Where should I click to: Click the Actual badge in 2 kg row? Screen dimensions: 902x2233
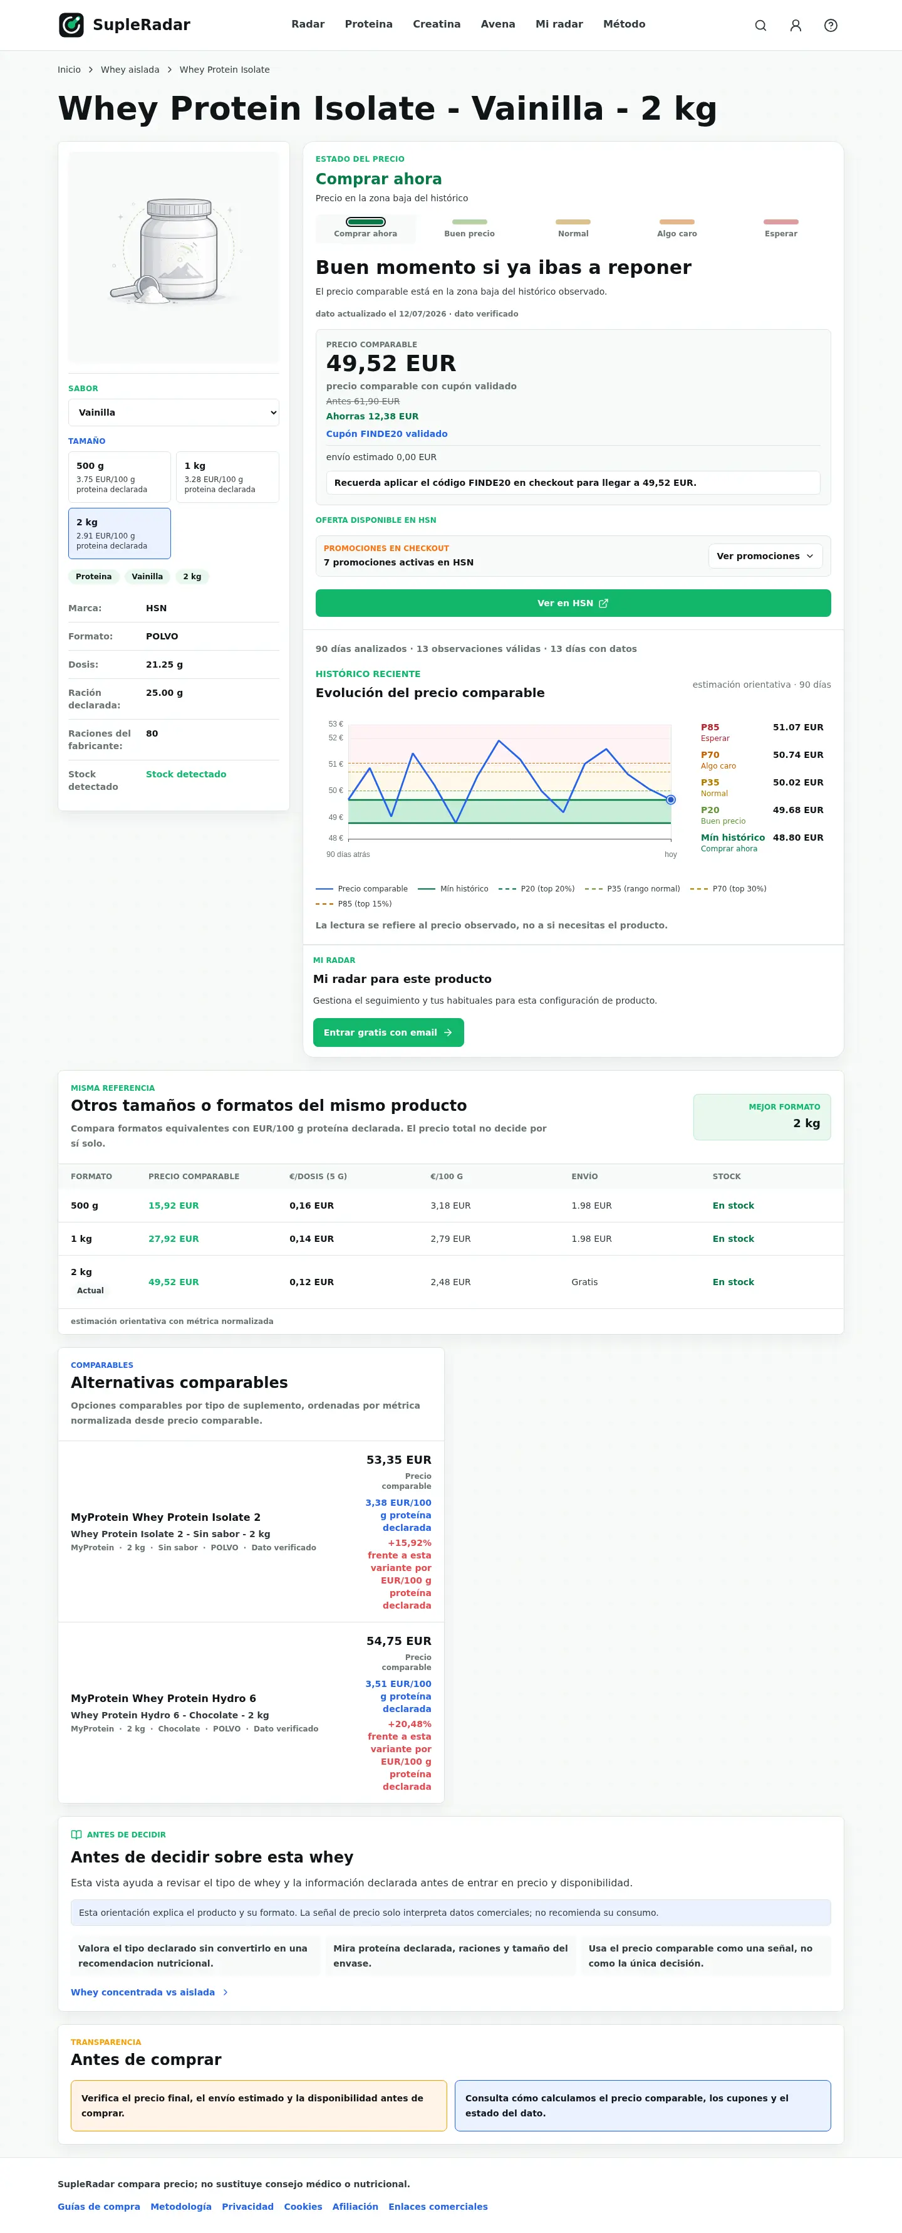[90, 1291]
